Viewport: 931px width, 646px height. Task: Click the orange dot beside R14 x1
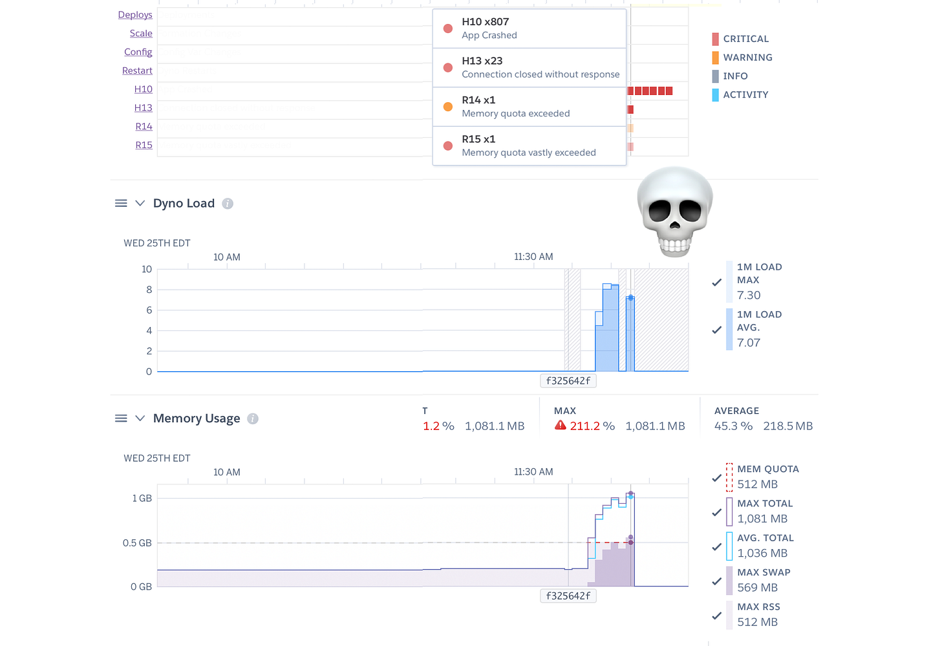447,107
